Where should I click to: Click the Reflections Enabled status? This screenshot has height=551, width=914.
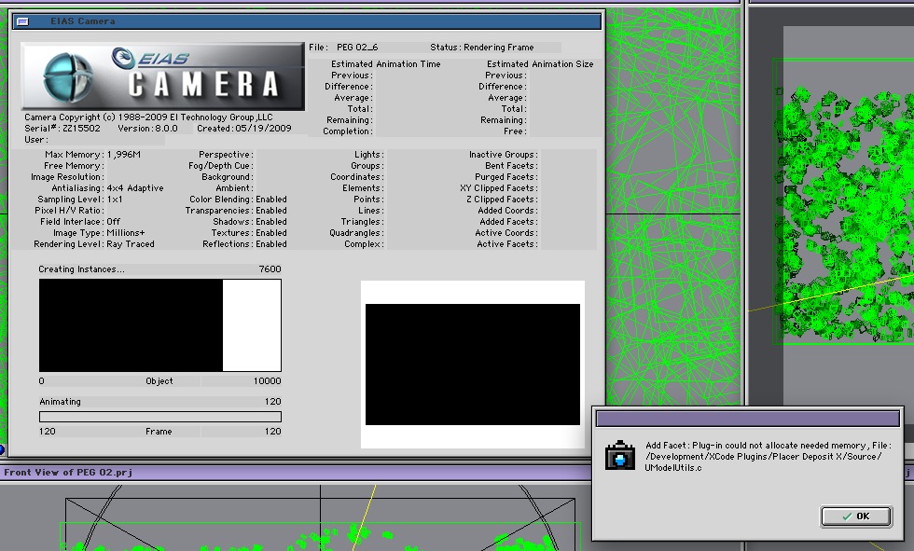pyautogui.click(x=271, y=244)
